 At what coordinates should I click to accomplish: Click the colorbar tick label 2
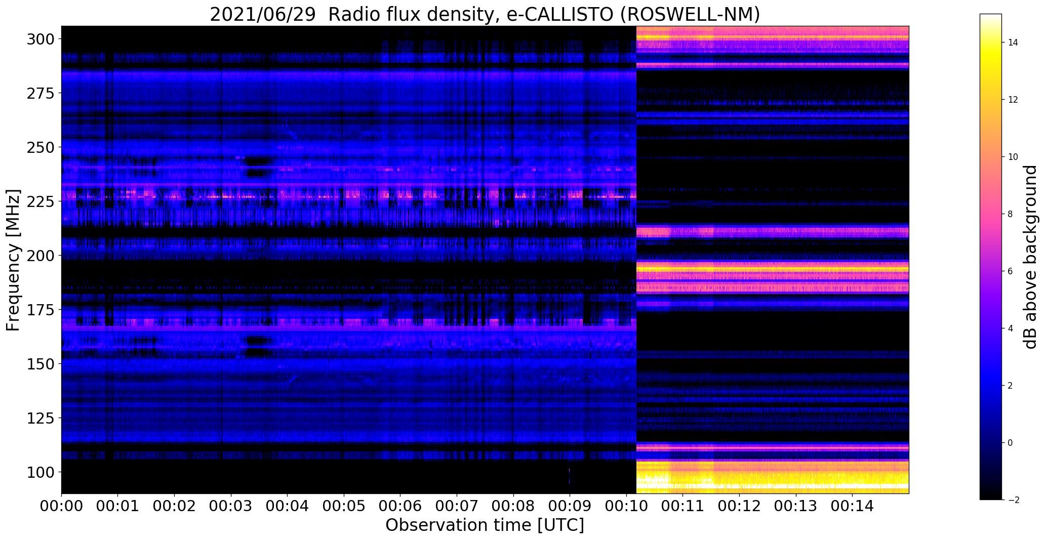click(1011, 386)
